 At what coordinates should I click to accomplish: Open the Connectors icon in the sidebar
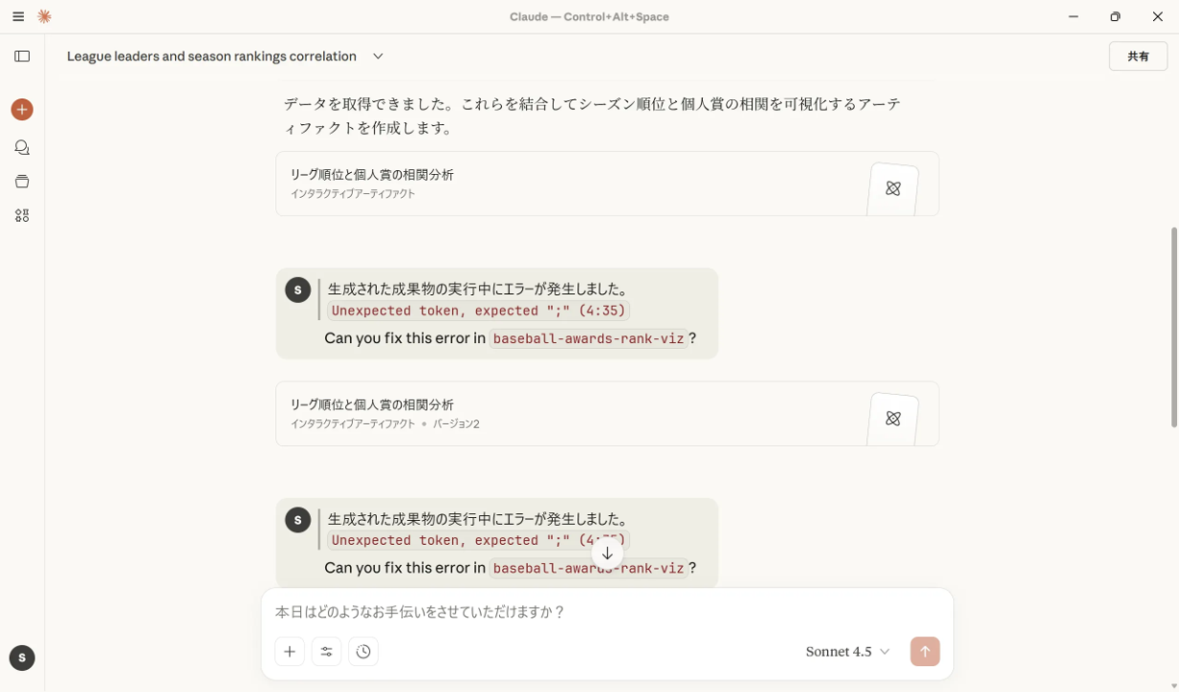tap(21, 214)
